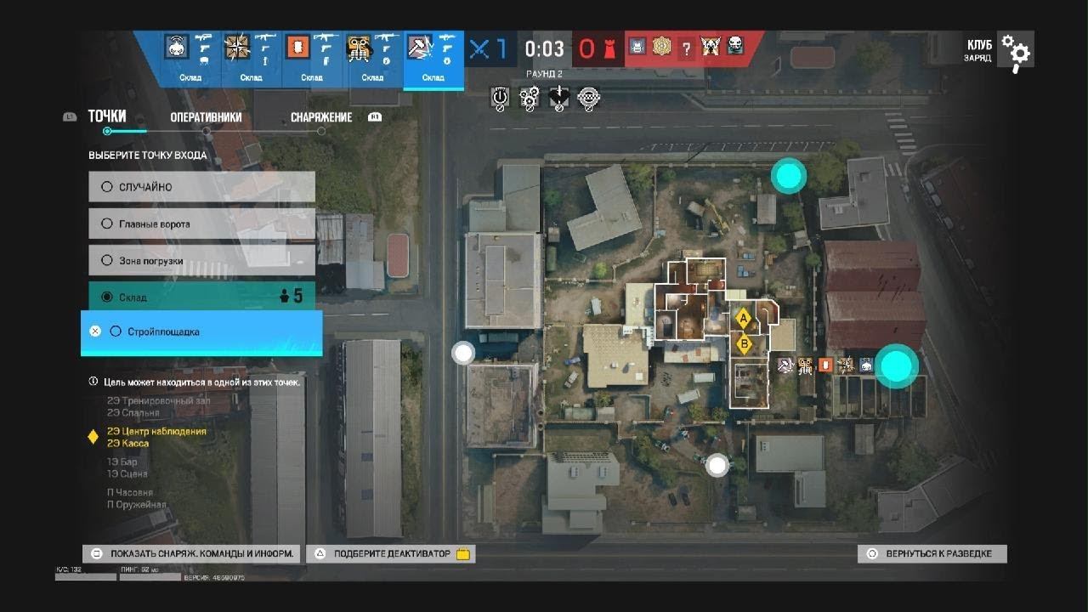1088x612 pixels.
Task: Click the gears icon next to КЛУБ ЗАРЯД
Action: click(x=1015, y=52)
